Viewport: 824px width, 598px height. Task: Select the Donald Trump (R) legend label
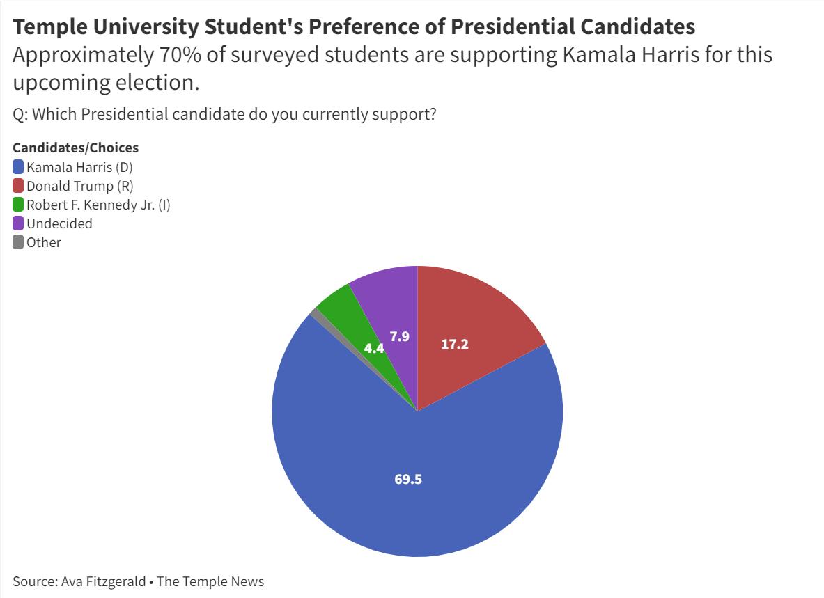pyautogui.click(x=79, y=186)
